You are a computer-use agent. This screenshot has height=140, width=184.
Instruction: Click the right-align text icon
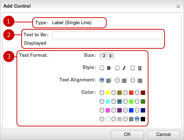[x=140, y=81]
